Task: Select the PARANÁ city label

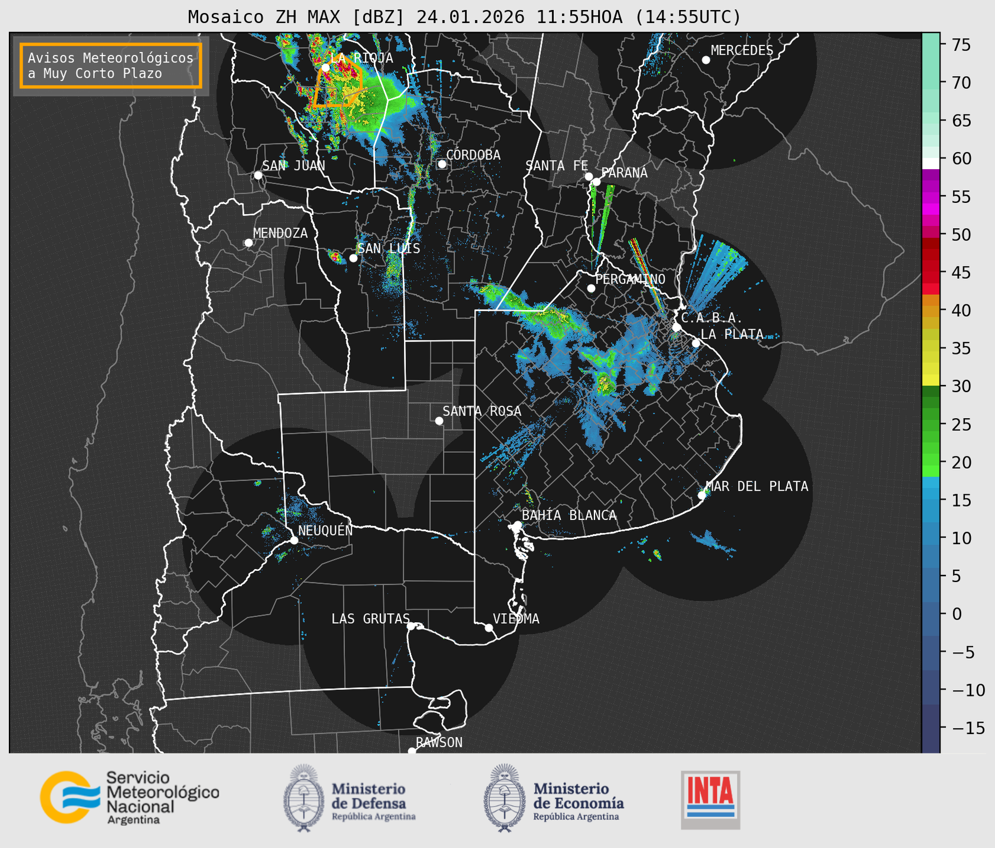Action: click(x=624, y=173)
